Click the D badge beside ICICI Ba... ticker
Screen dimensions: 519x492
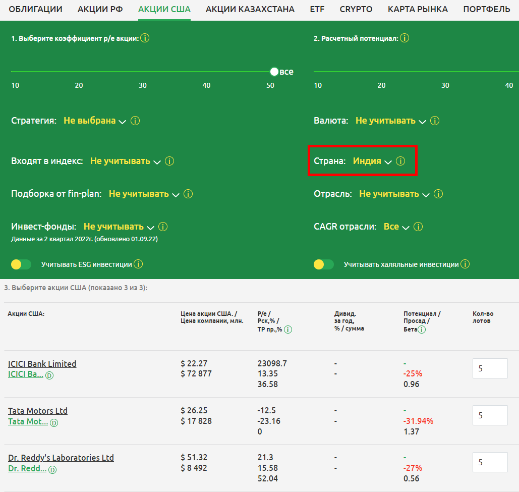tap(50, 375)
